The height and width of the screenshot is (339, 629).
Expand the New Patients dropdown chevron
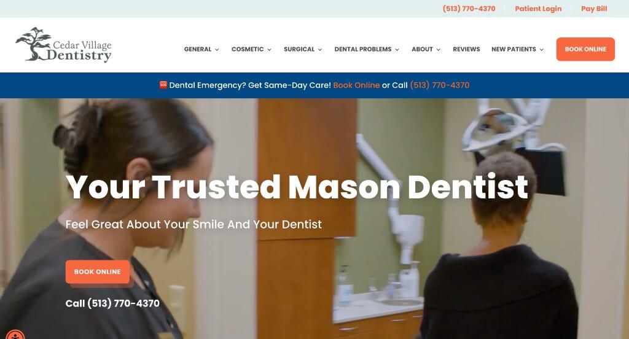tap(541, 49)
